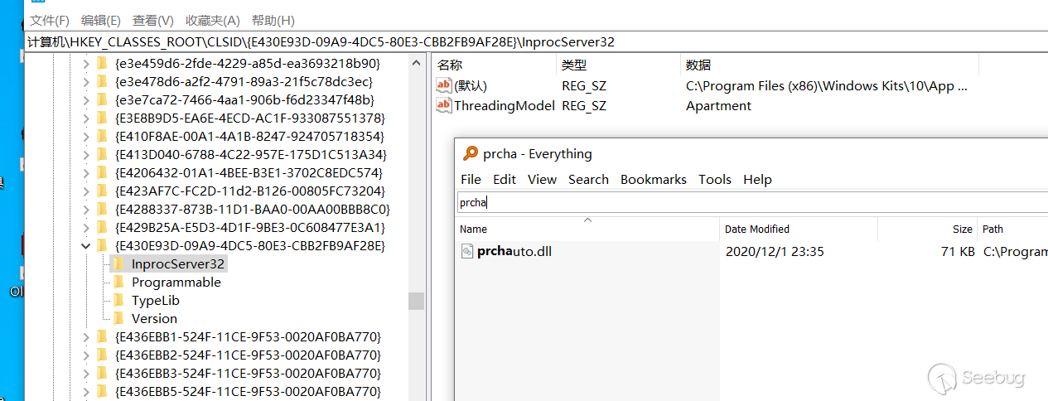Image resolution: width=1048 pixels, height=401 pixels.
Task: Click the folder icon of {E3E8B9D5-EA6E-4ECD-AC1F-933087551378}
Action: coord(103,118)
